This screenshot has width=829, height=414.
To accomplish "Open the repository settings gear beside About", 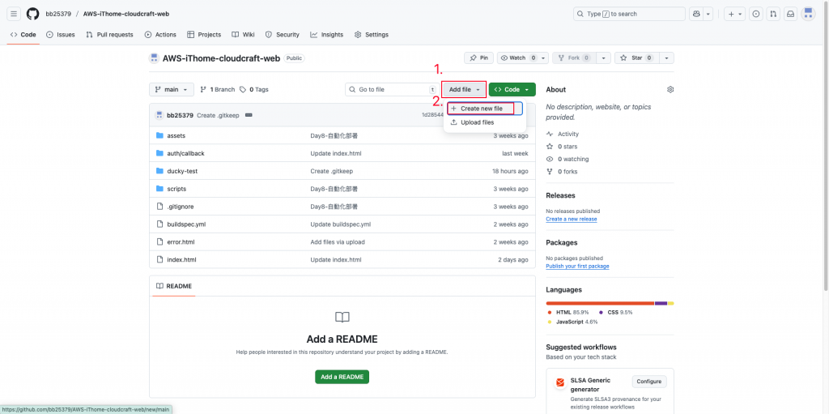I will tap(670, 89).
